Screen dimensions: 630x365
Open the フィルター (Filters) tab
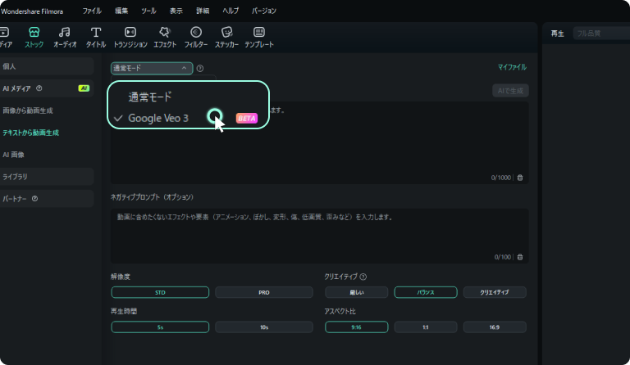[x=196, y=38]
